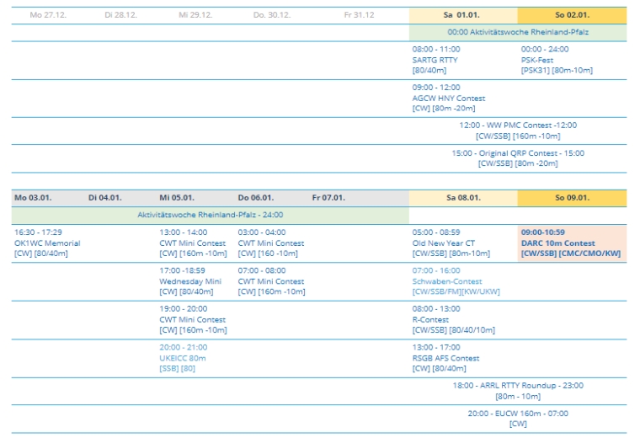Open highlighted DARC 10m Contest entry
Screen dimensions: 640x438
tap(573, 243)
